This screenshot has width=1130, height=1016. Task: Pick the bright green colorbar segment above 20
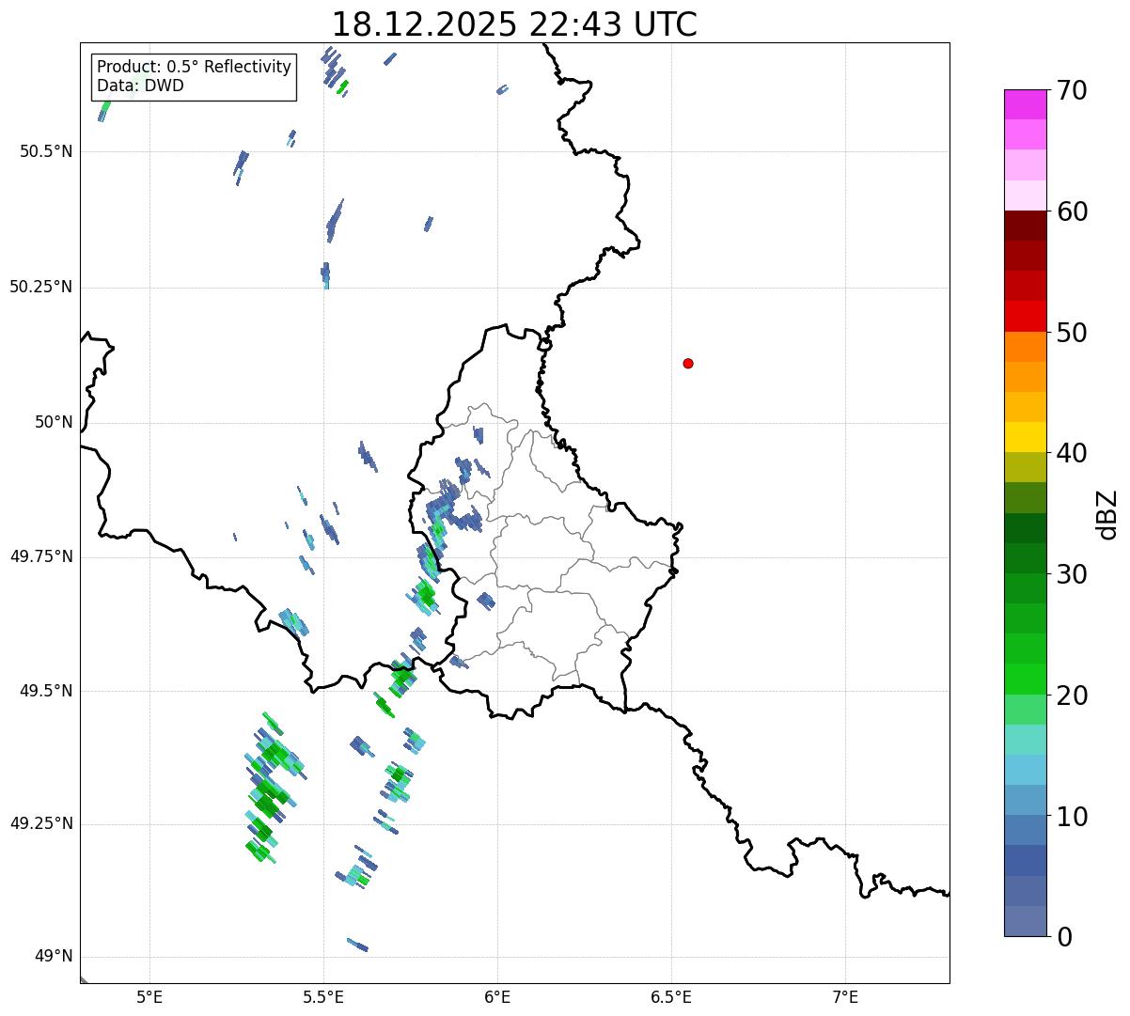point(1026,679)
